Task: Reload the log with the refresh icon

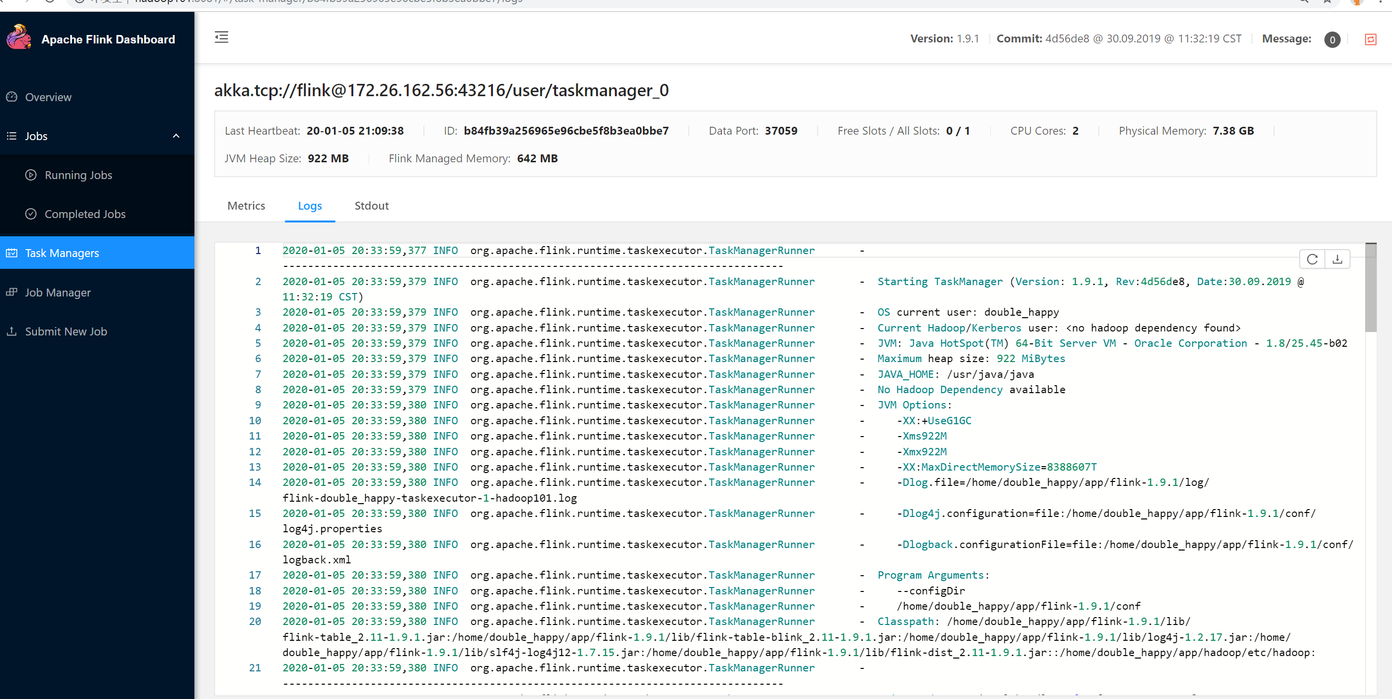Action: point(1312,259)
